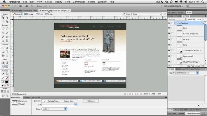Open the State 1 dropdown in Properties

(x=54, y=109)
